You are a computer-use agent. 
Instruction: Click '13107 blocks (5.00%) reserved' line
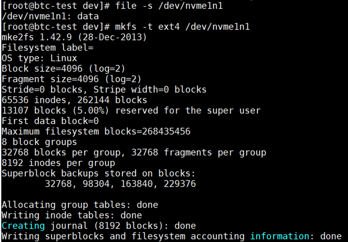tap(131, 111)
